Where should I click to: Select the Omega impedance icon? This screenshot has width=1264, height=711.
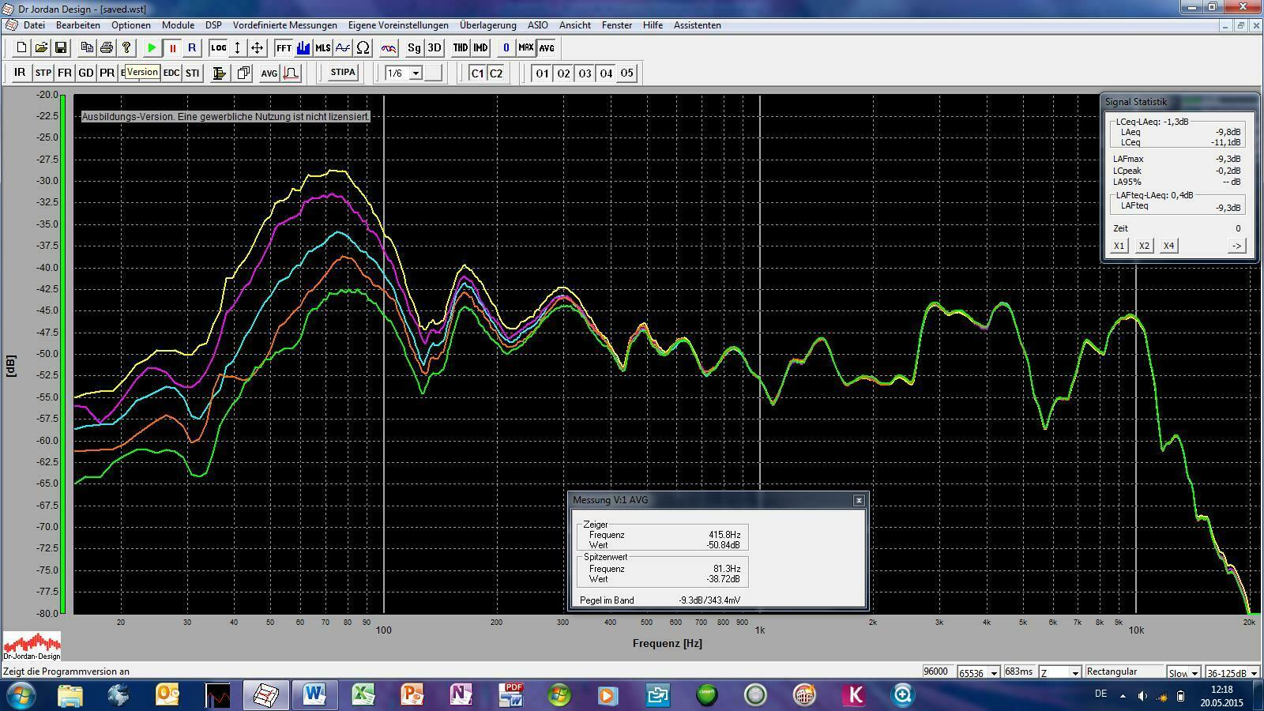(363, 48)
